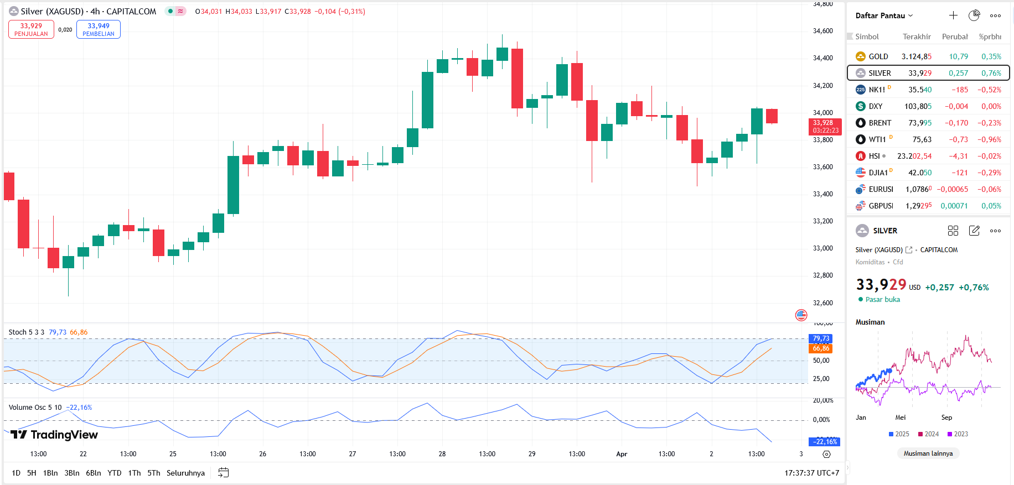Viewport: 1014px width, 485px height.
Task: Open the time zone selector UTC+7
Action: 811,473
